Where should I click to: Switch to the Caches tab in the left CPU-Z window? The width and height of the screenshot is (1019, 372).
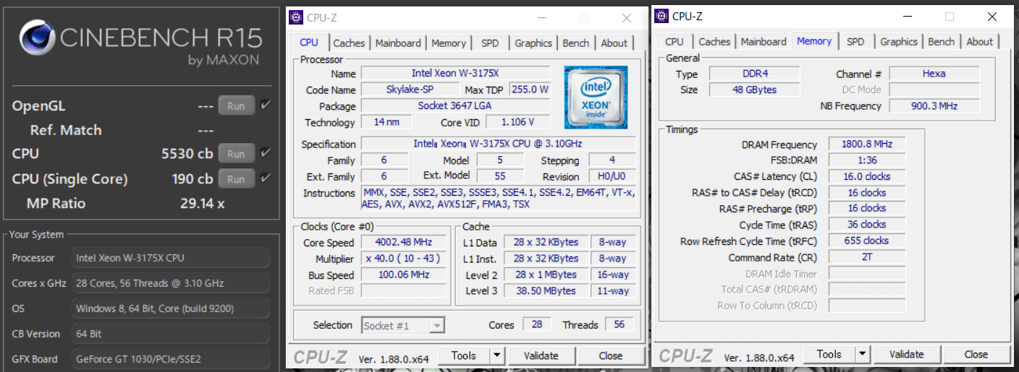click(350, 43)
